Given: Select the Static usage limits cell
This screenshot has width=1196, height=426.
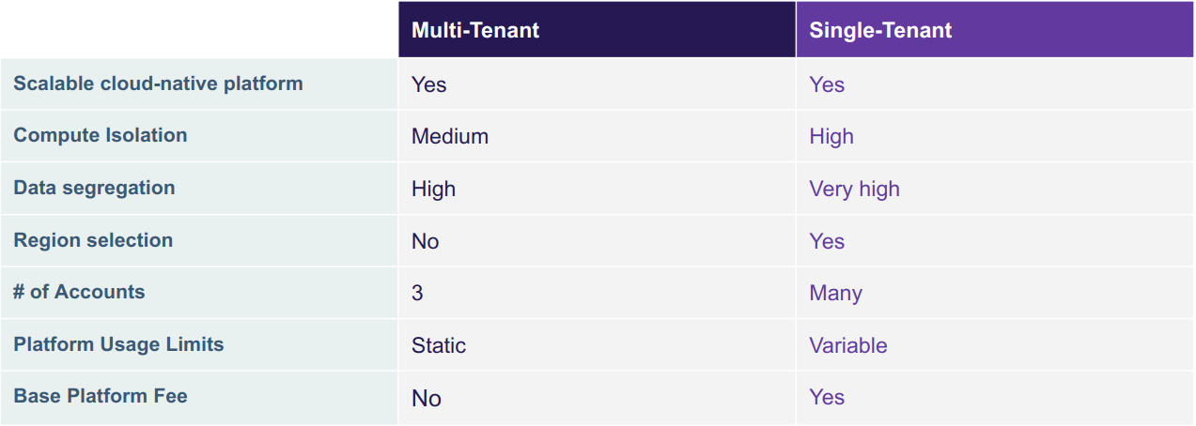Looking at the screenshot, I should click(x=439, y=345).
